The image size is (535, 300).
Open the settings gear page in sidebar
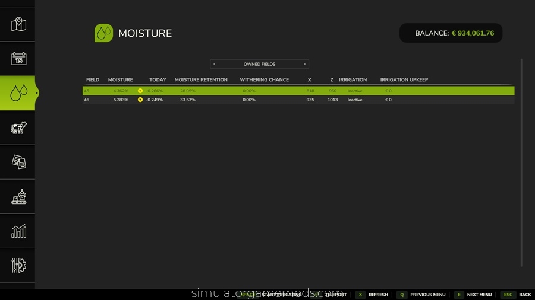(18, 265)
